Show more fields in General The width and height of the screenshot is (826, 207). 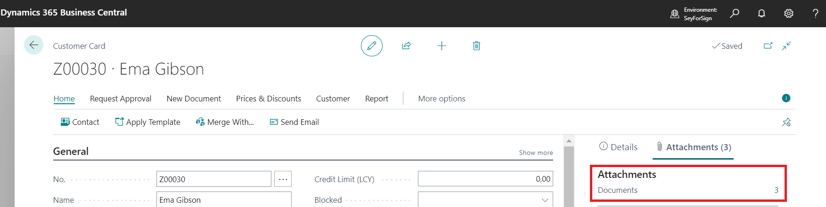536,153
